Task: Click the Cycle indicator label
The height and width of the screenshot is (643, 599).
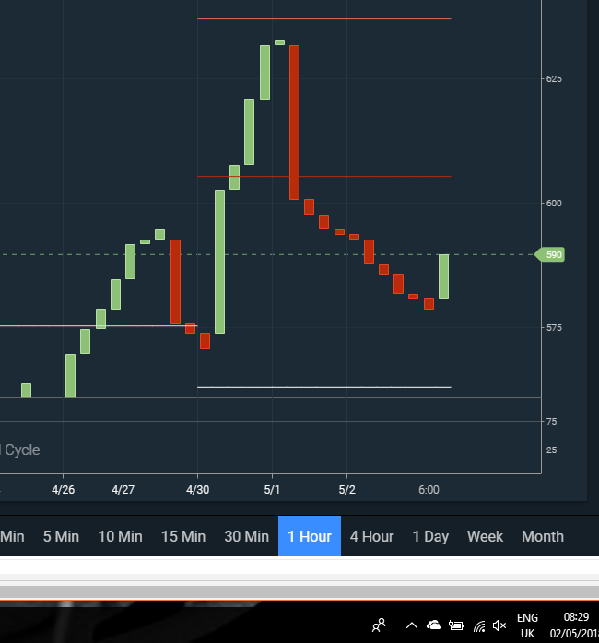Action: point(22,450)
